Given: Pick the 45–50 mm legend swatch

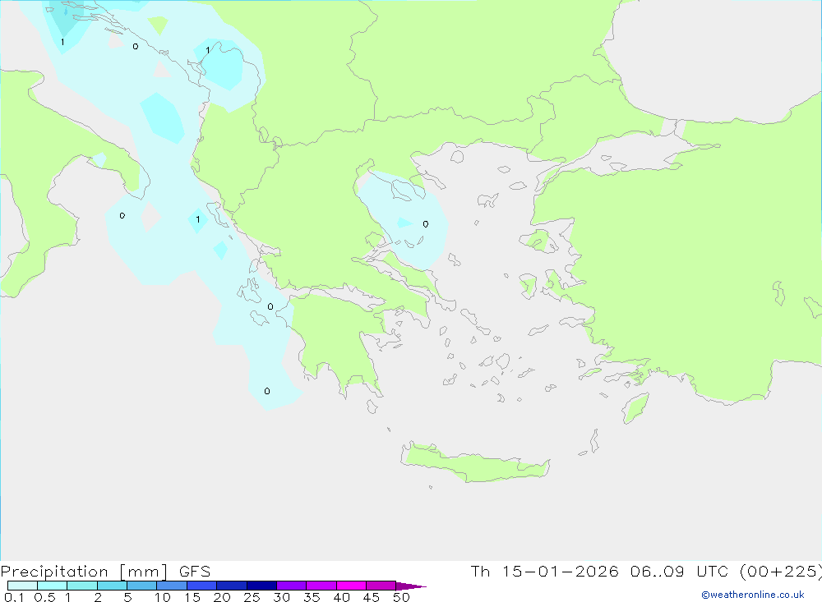Looking at the screenshot, I should click(x=381, y=586).
